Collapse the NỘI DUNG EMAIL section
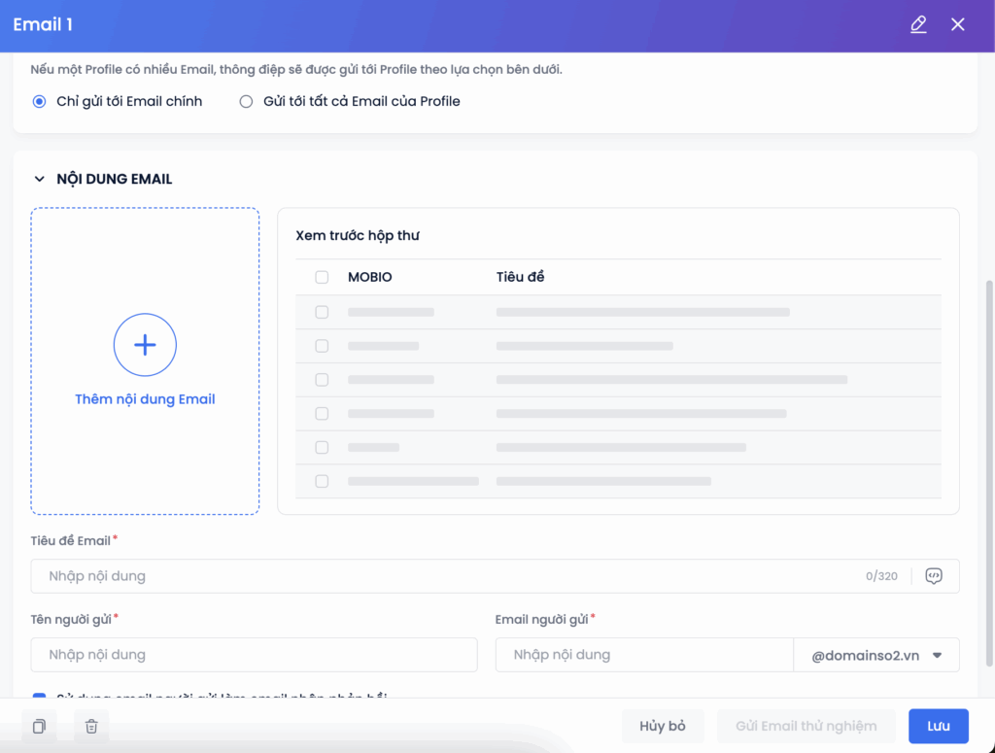 40,180
